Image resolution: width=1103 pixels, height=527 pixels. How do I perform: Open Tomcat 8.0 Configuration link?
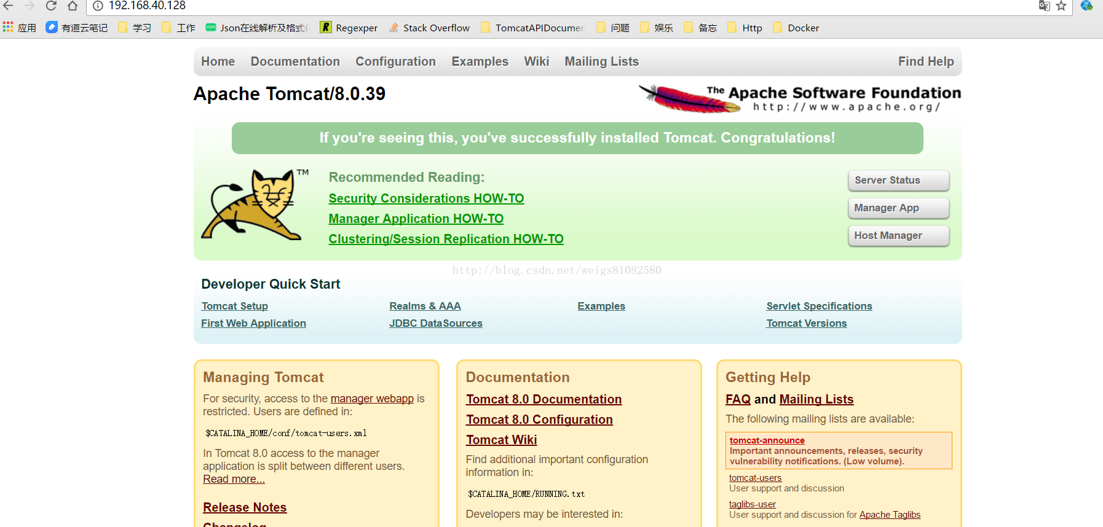pyautogui.click(x=539, y=420)
